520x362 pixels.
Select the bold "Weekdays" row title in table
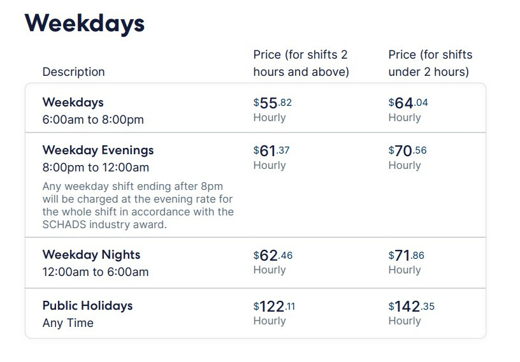73,102
